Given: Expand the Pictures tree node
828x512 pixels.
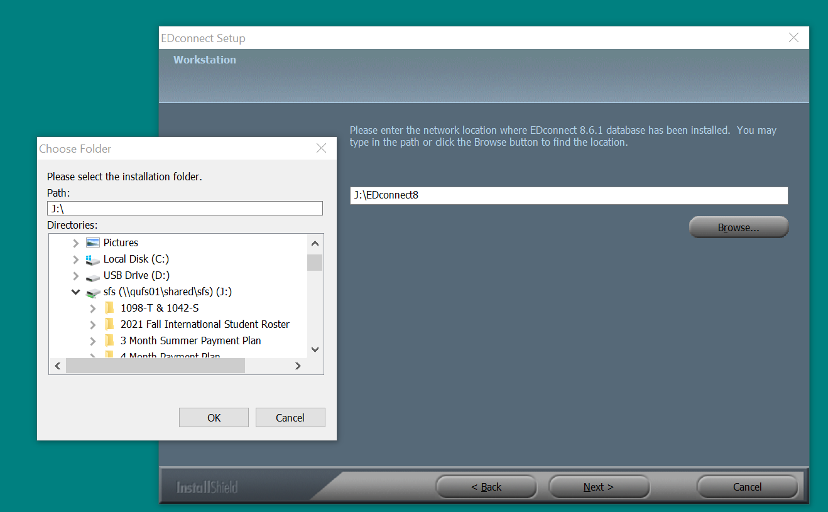Looking at the screenshot, I should click(x=76, y=243).
